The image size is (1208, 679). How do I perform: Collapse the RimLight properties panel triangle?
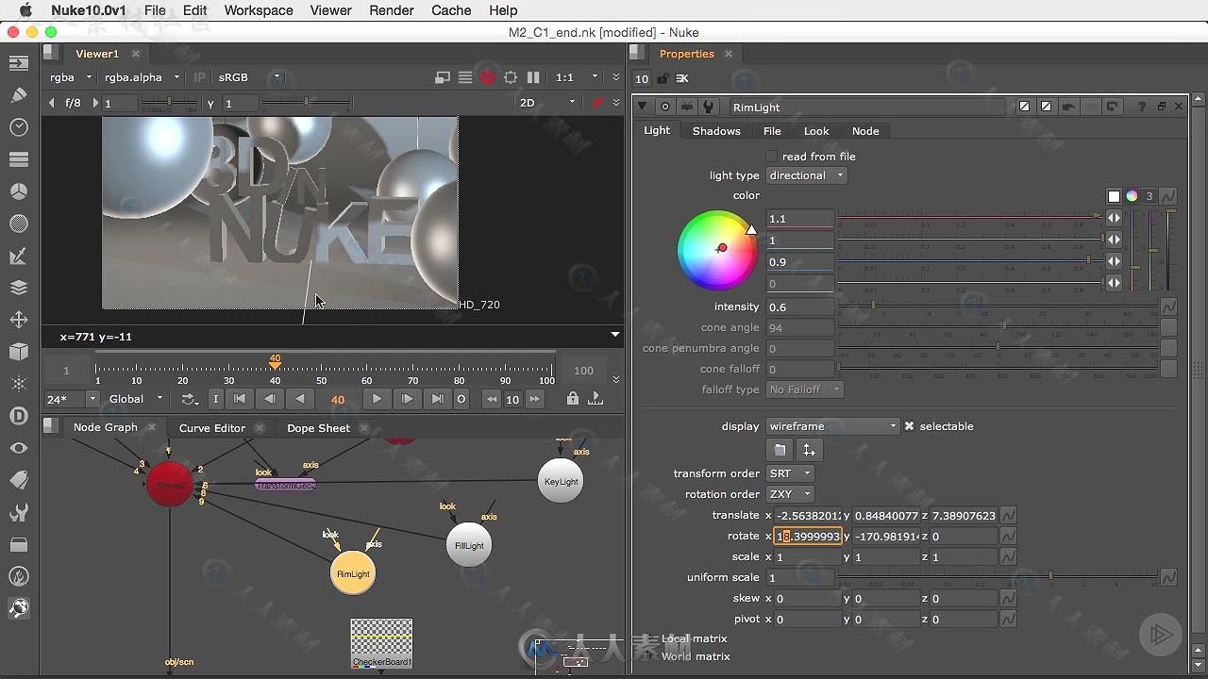[x=643, y=107]
